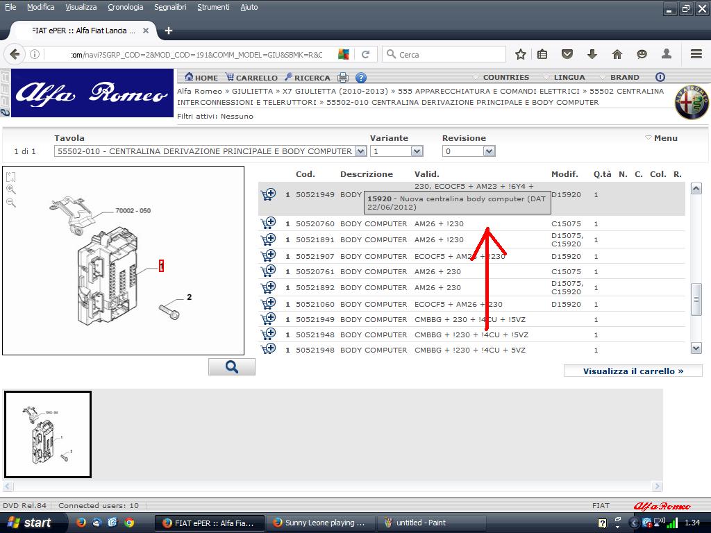Click the site info icon in address bar
Viewport: 711px width, 533px height.
(35, 54)
